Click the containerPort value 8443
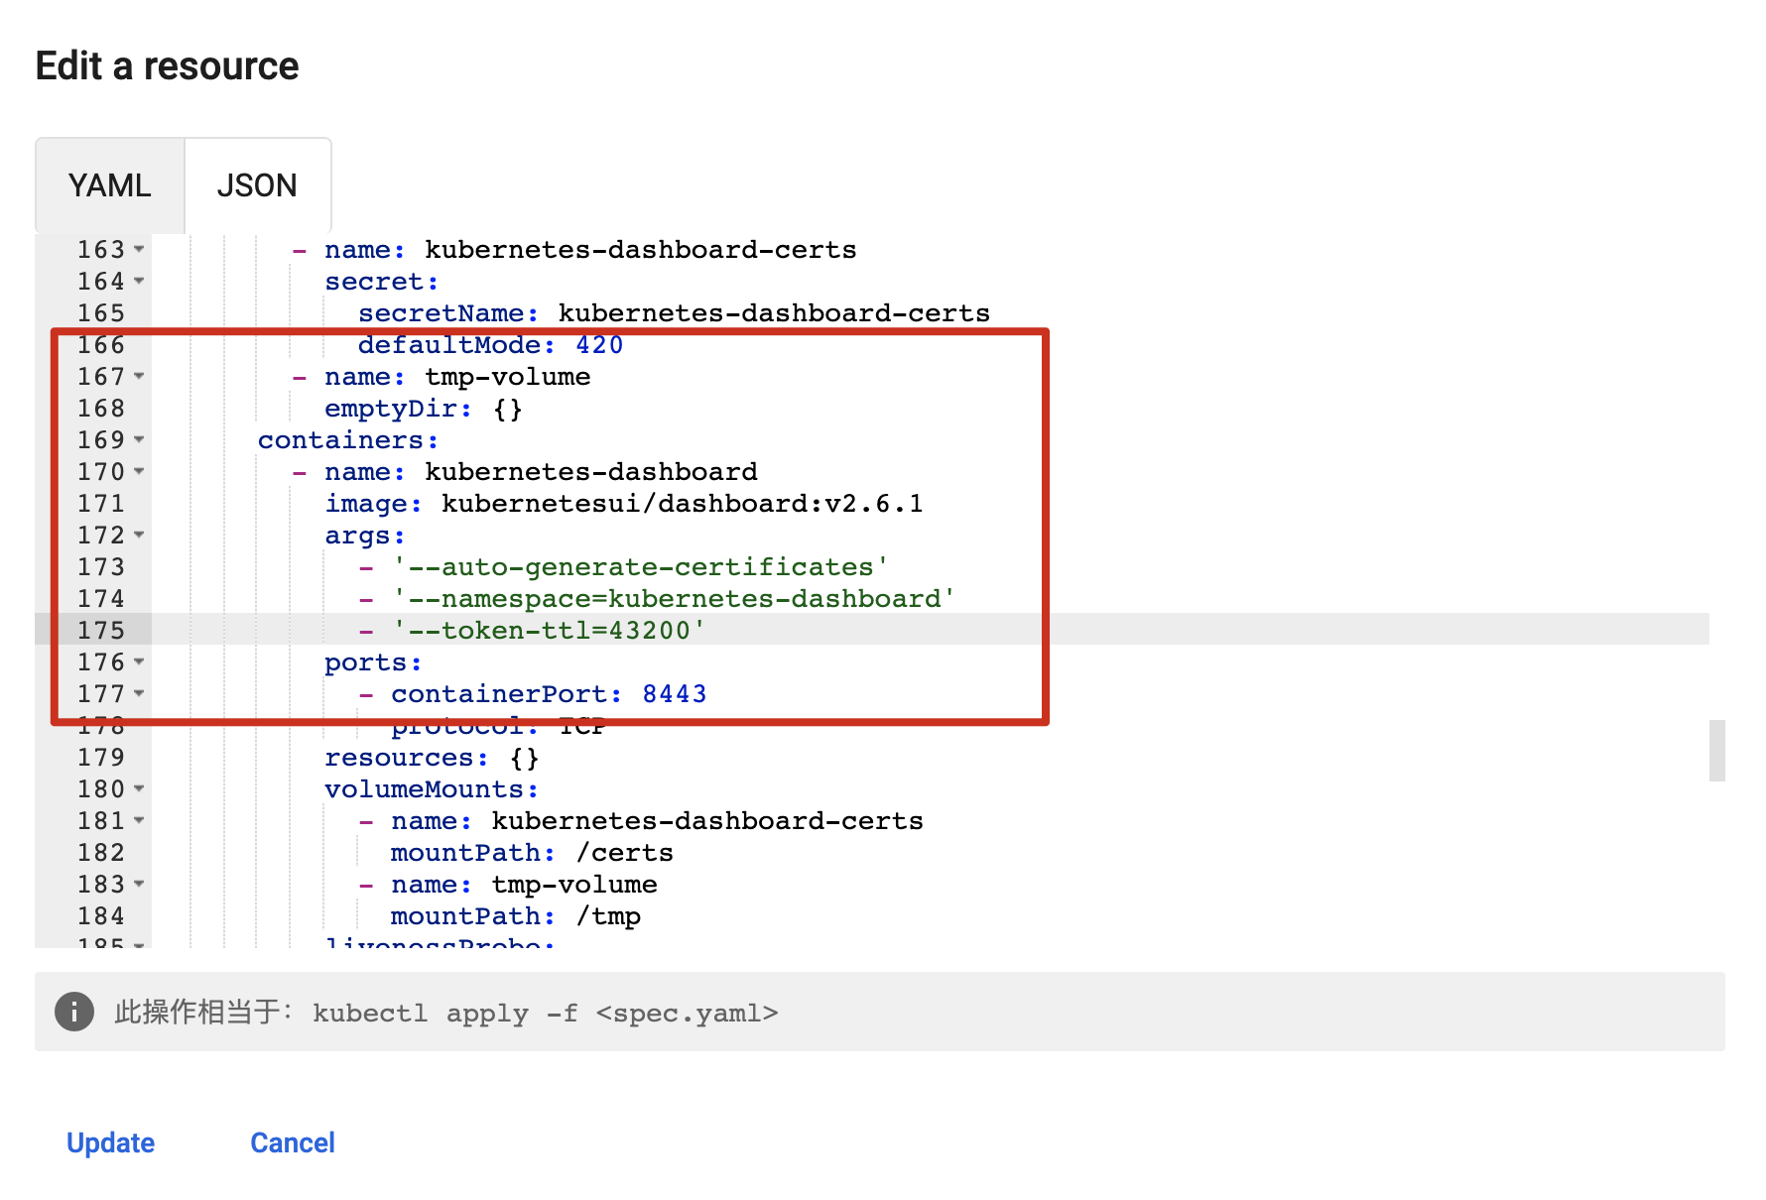 674,694
